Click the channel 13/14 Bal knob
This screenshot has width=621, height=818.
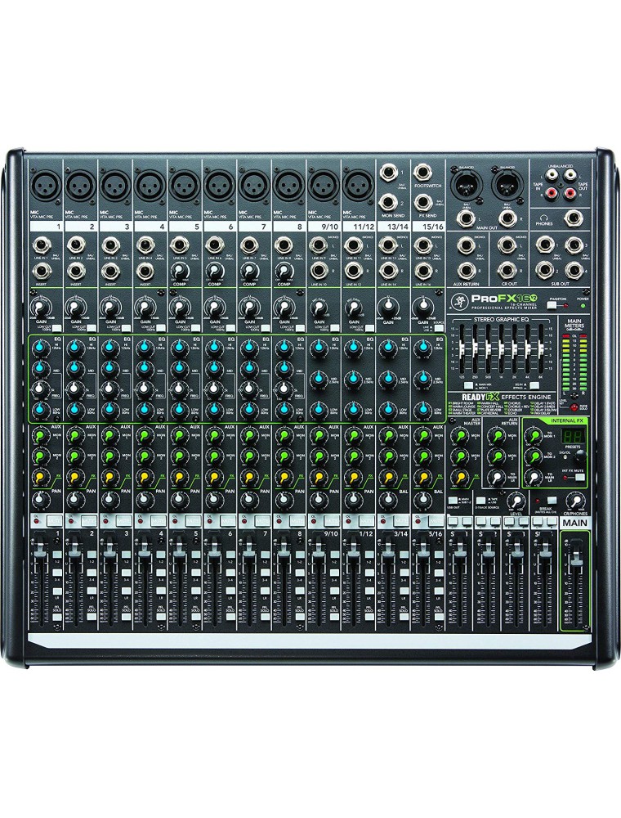coord(387,499)
